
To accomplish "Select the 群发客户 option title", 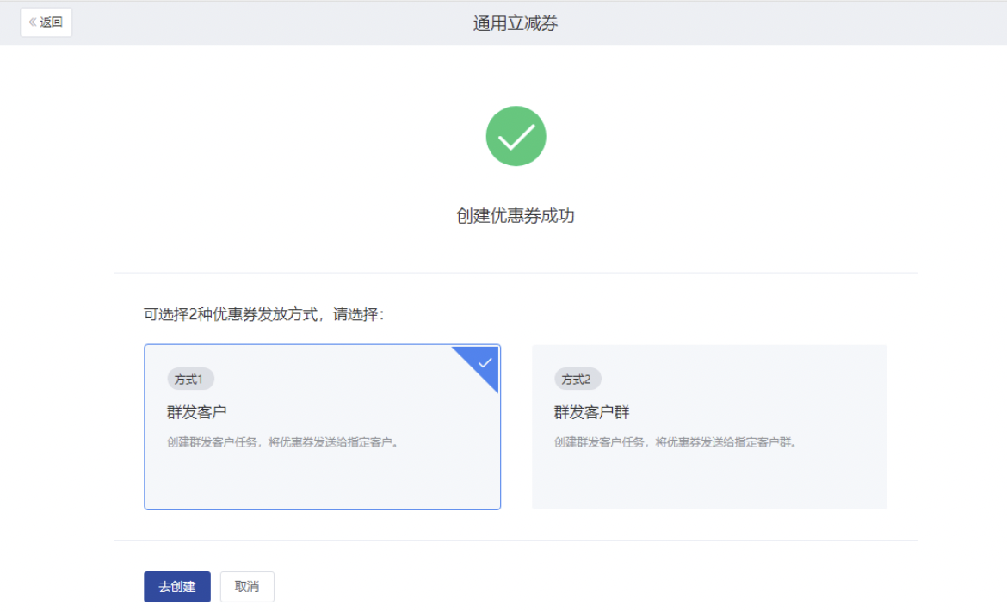I will pyautogui.click(x=197, y=412).
